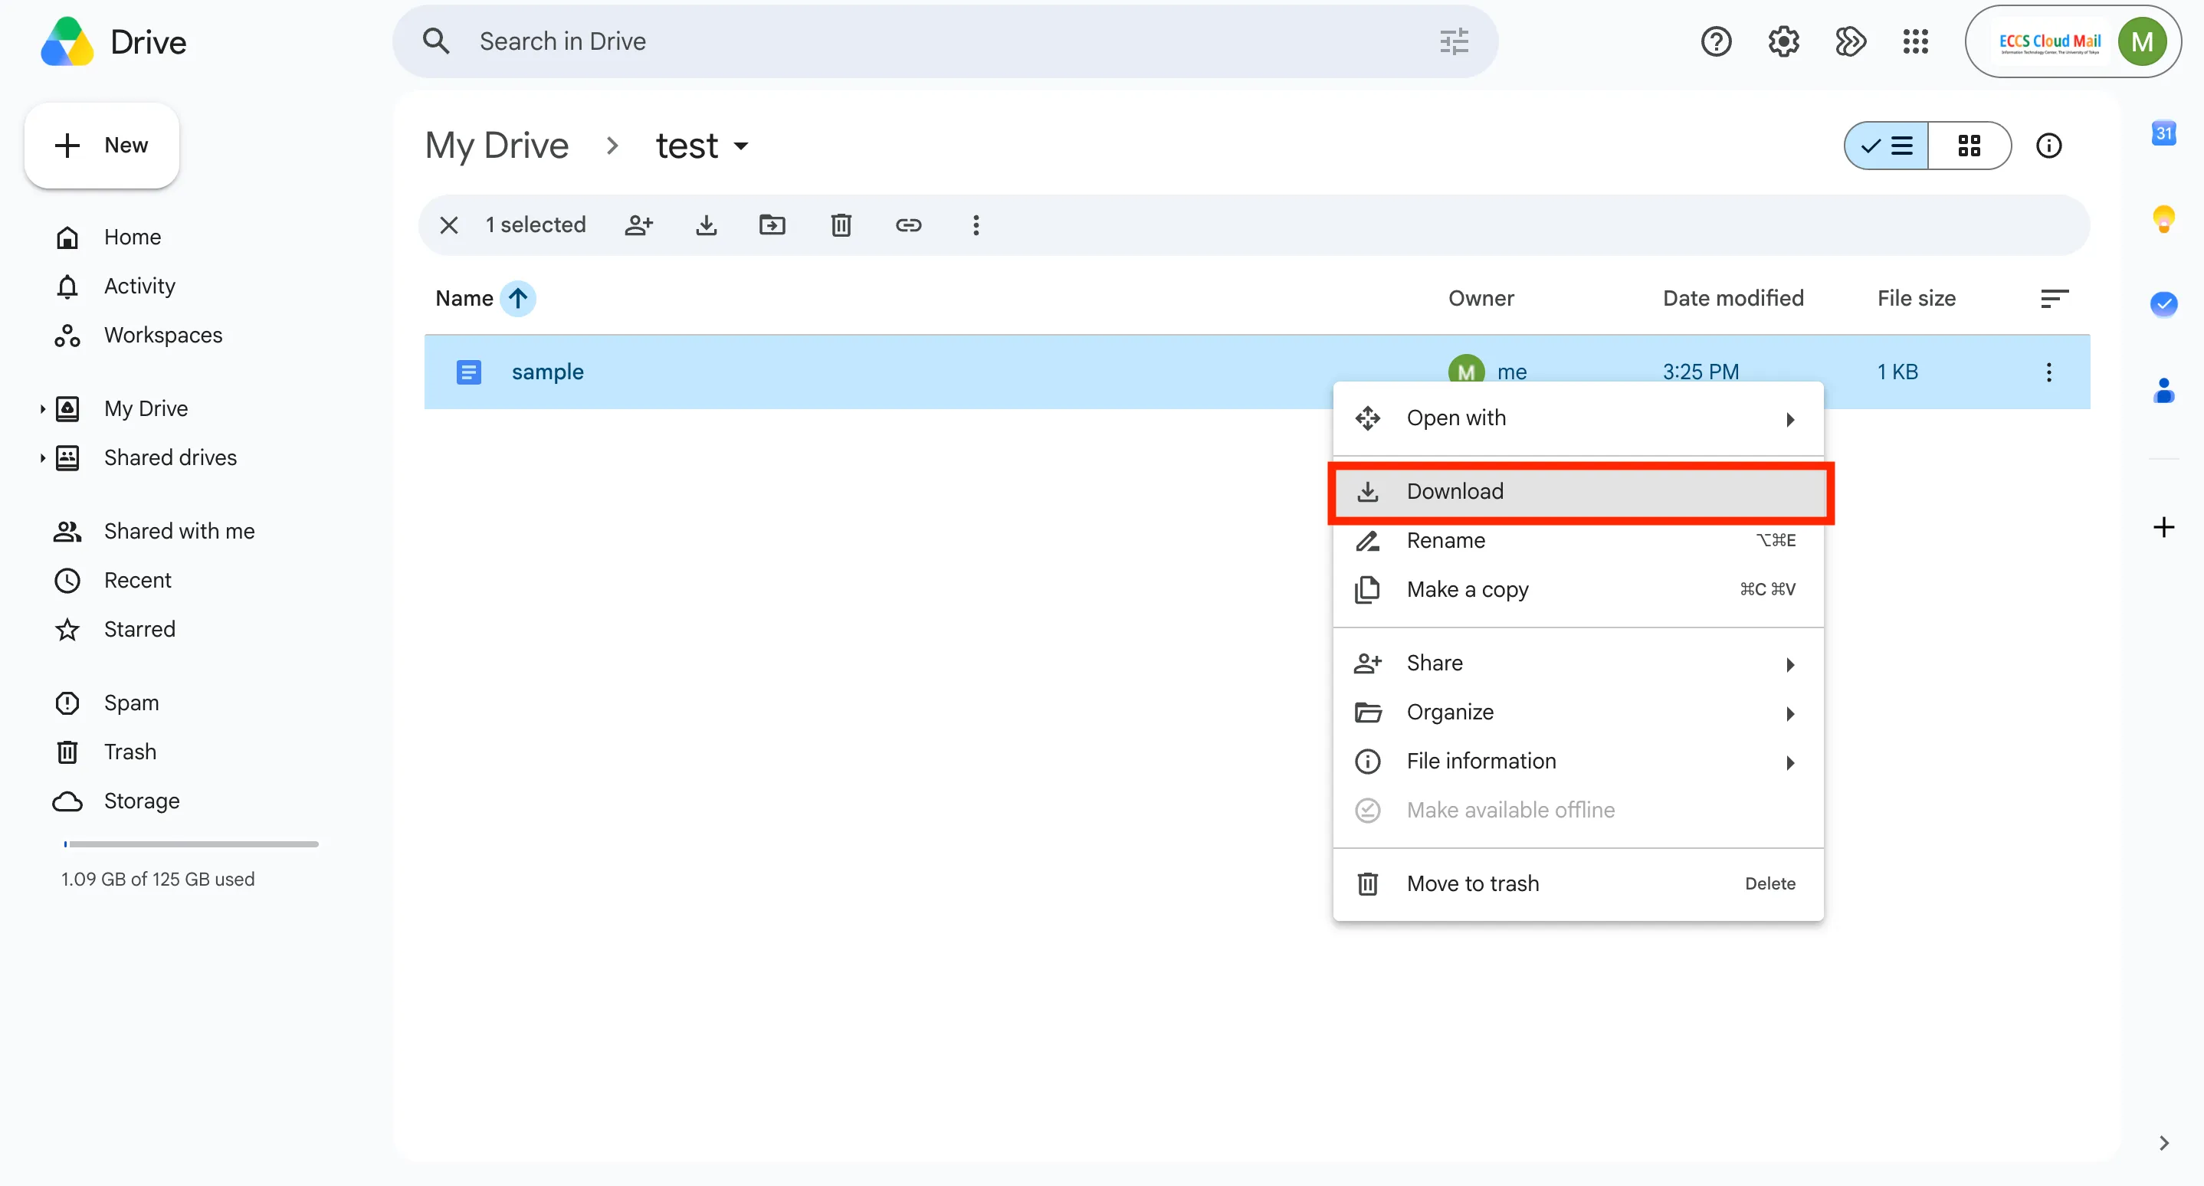
Task: Choose Move to trash
Action: coord(1578,884)
